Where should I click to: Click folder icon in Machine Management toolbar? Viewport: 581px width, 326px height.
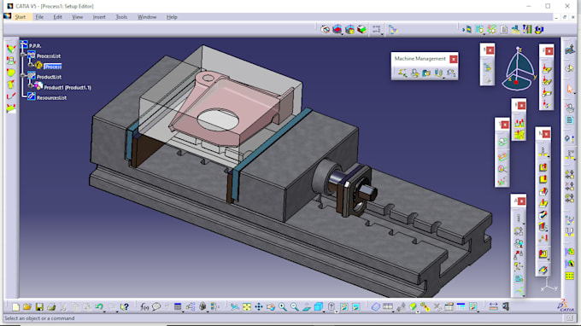tap(426, 73)
